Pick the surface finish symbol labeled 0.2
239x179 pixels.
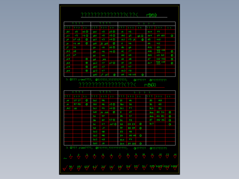(137, 168)
